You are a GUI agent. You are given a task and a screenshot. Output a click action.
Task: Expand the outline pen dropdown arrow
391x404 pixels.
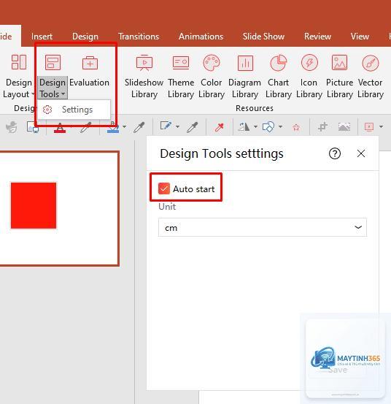click(x=177, y=126)
